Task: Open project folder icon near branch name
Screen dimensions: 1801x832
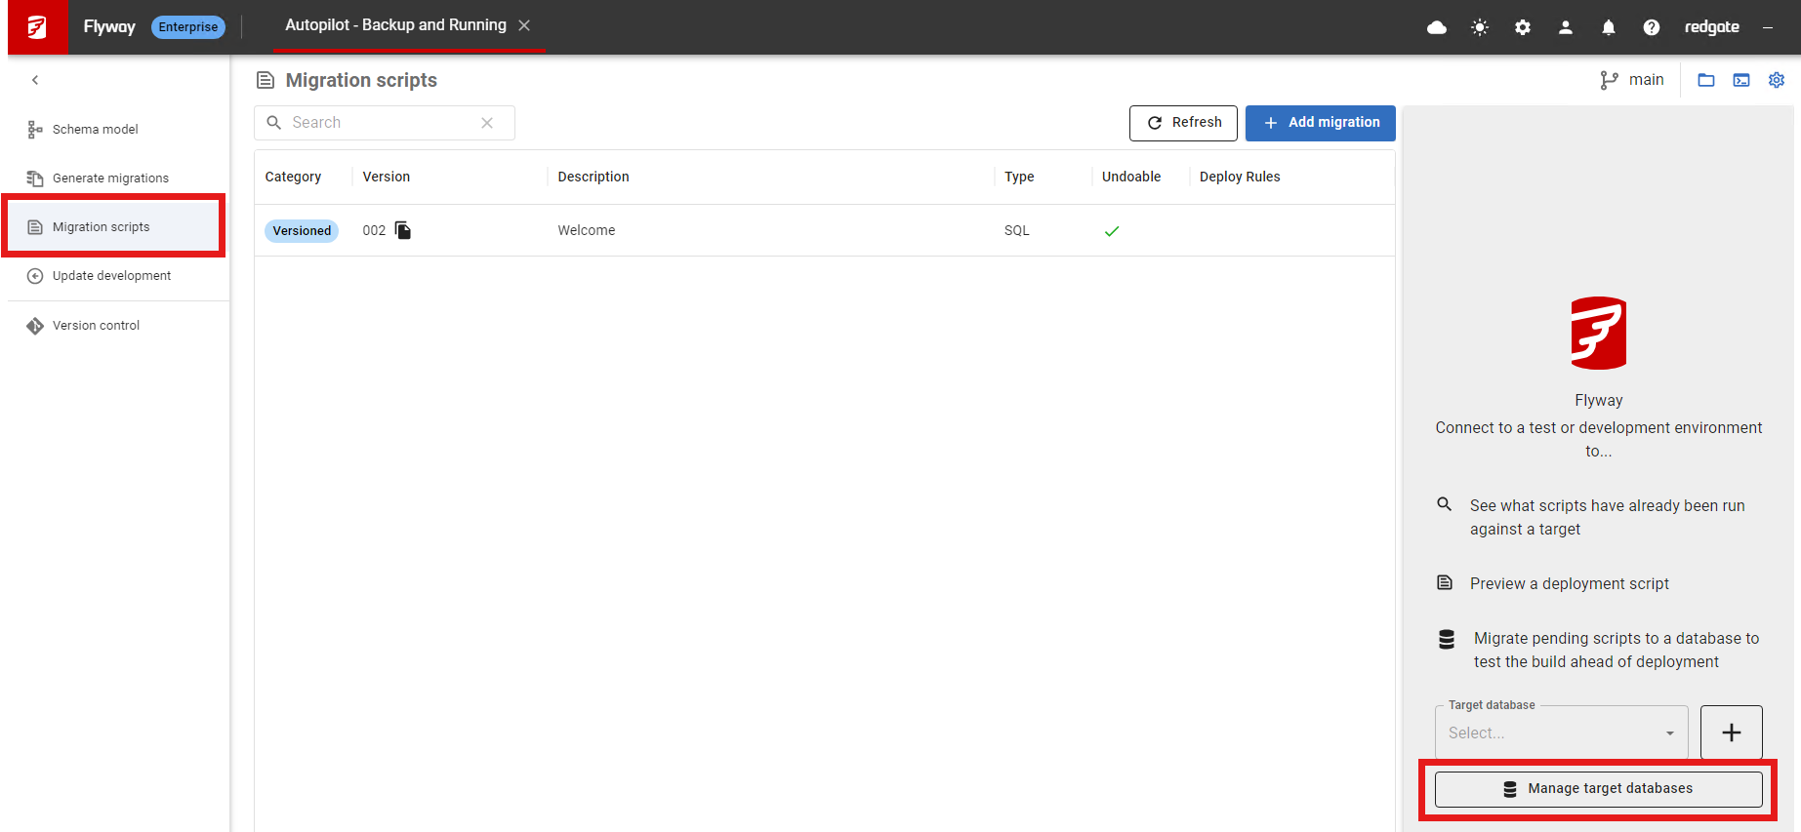Action: (x=1705, y=80)
